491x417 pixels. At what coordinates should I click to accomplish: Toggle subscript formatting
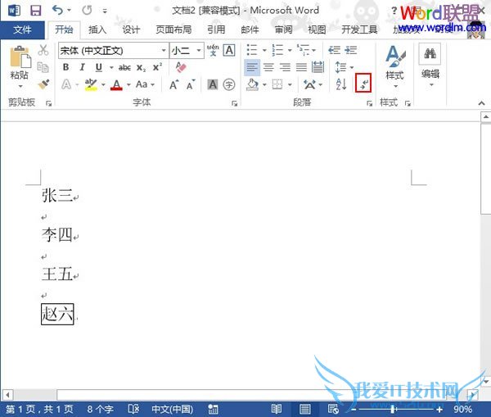coord(141,68)
